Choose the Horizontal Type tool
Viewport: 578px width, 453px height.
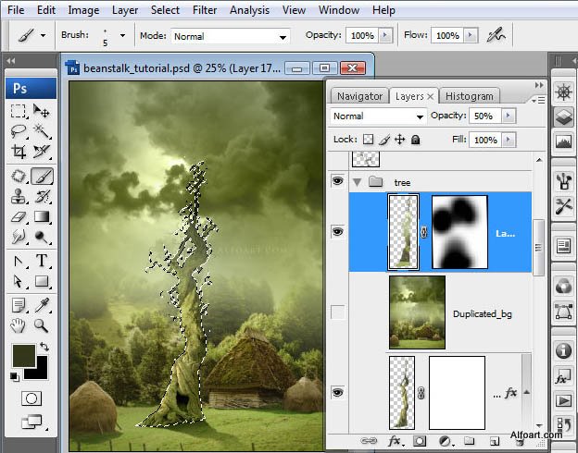pos(42,261)
